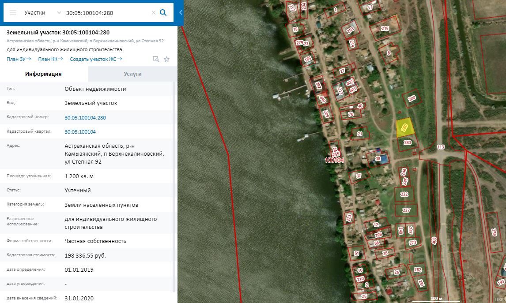
Task: Select parcel 283 on the map
Action: point(408,142)
